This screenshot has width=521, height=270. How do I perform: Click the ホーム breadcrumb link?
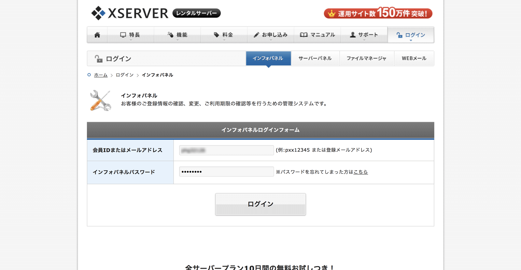[101, 75]
